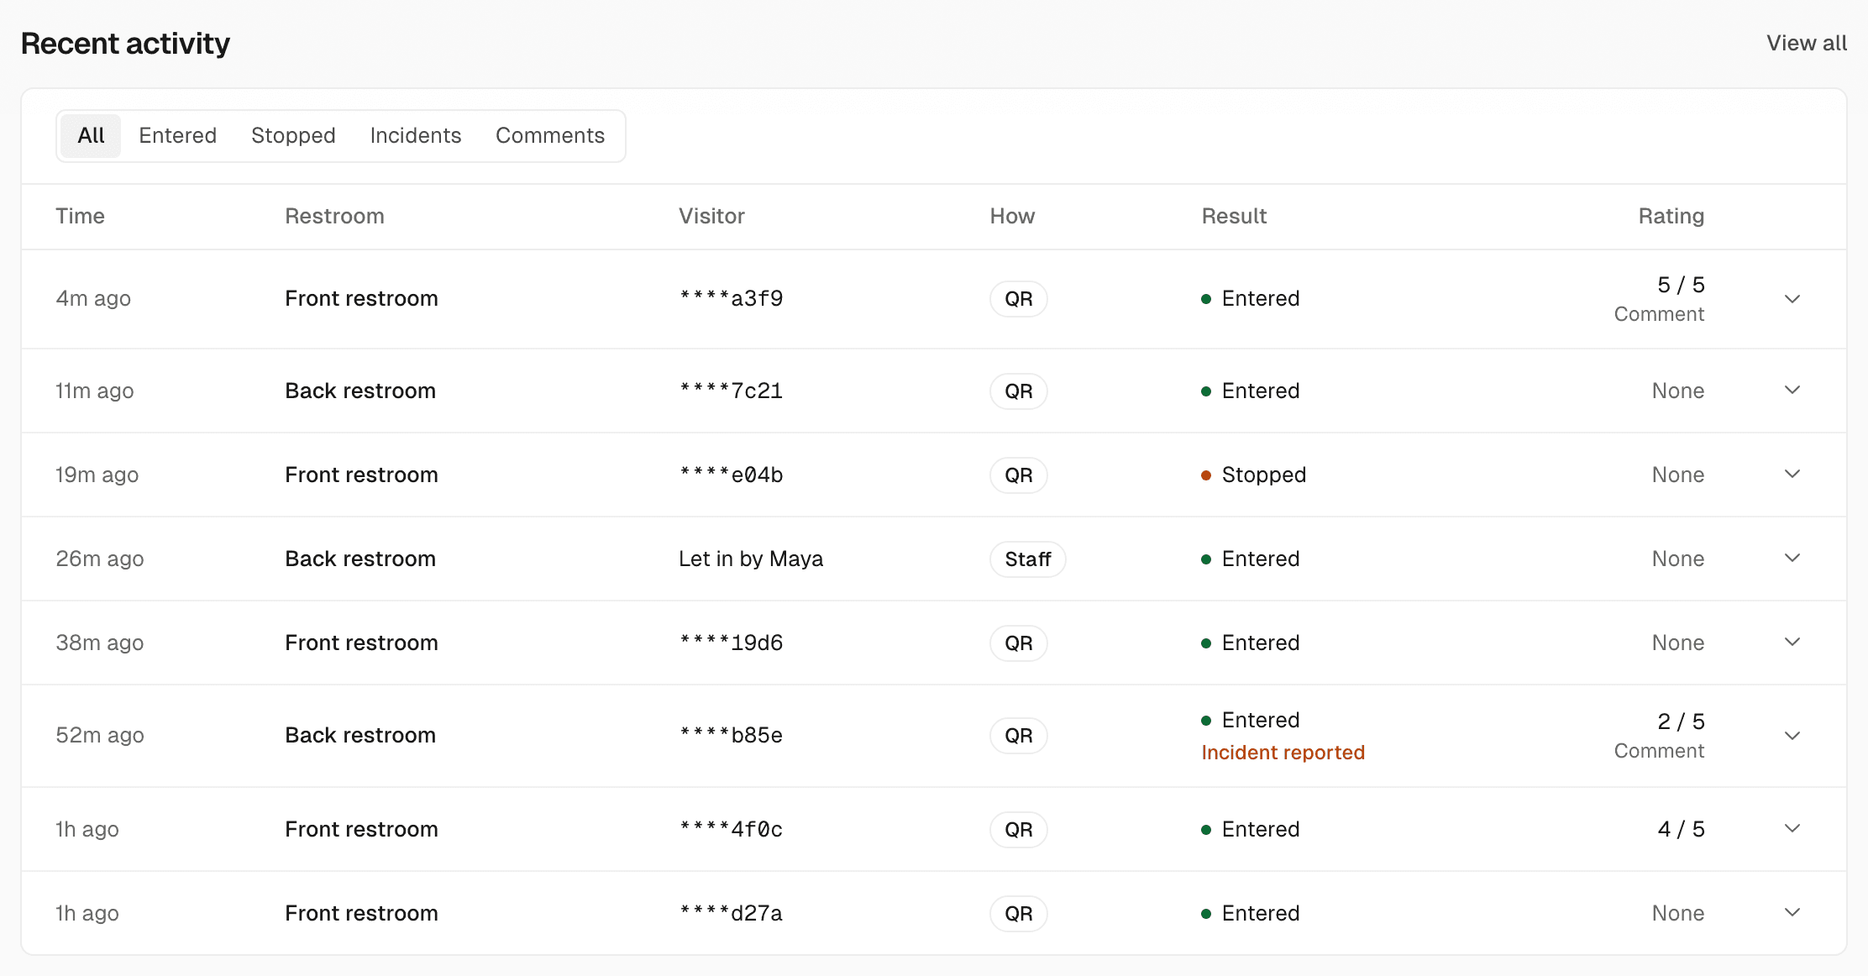Viewport: 1868px width, 976px height.
Task: Click the Visitor column header
Action: tap(711, 216)
